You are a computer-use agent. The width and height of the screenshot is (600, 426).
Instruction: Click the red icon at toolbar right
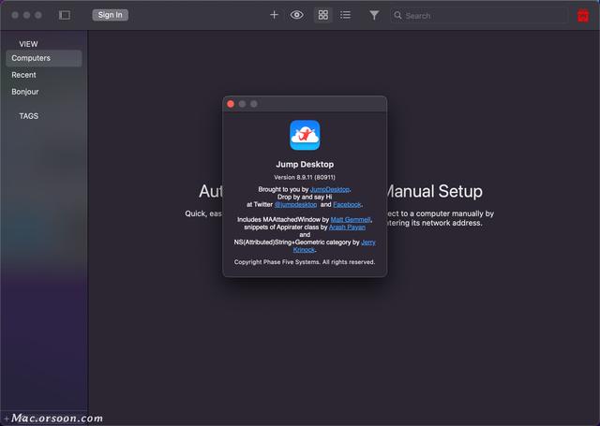pyautogui.click(x=583, y=15)
